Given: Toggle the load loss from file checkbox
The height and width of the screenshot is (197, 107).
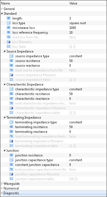Looking at the screenshot, I should click(x=9, y=37).
